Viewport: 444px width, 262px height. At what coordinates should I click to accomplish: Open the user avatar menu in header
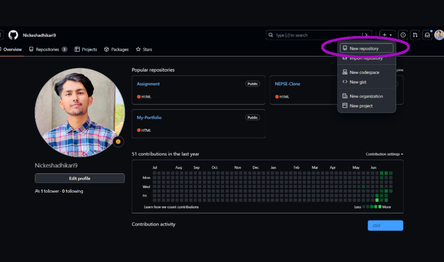click(439, 35)
